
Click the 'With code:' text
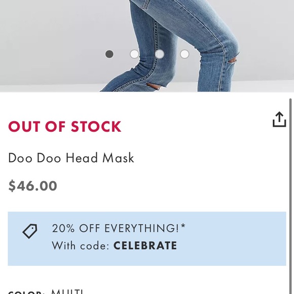click(81, 245)
